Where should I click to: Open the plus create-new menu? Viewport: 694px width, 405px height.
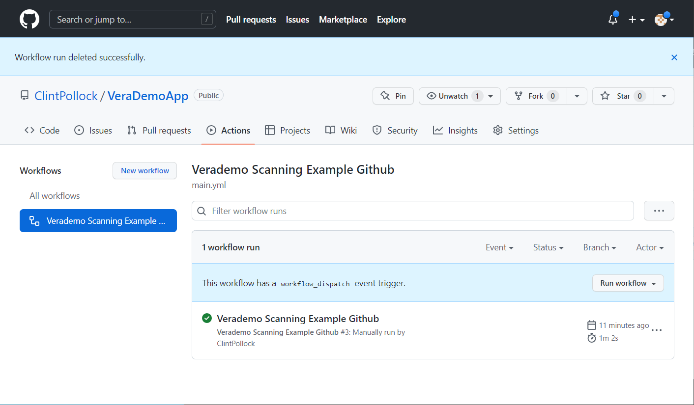click(636, 20)
